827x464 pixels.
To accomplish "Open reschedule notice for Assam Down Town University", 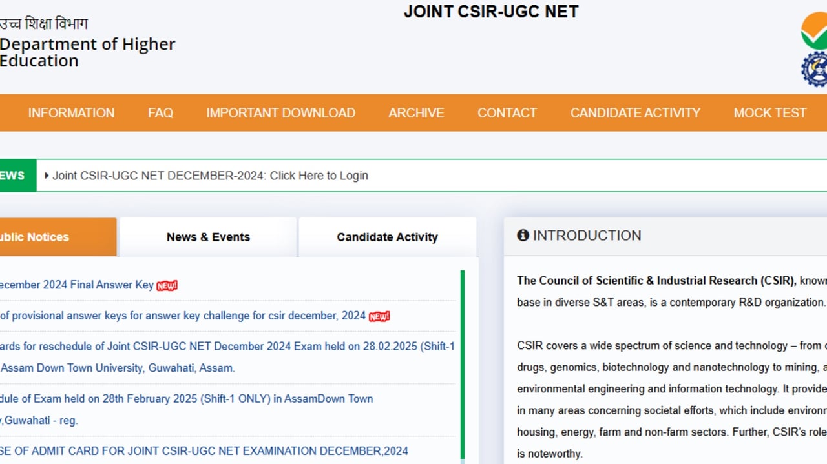I will 227,357.
